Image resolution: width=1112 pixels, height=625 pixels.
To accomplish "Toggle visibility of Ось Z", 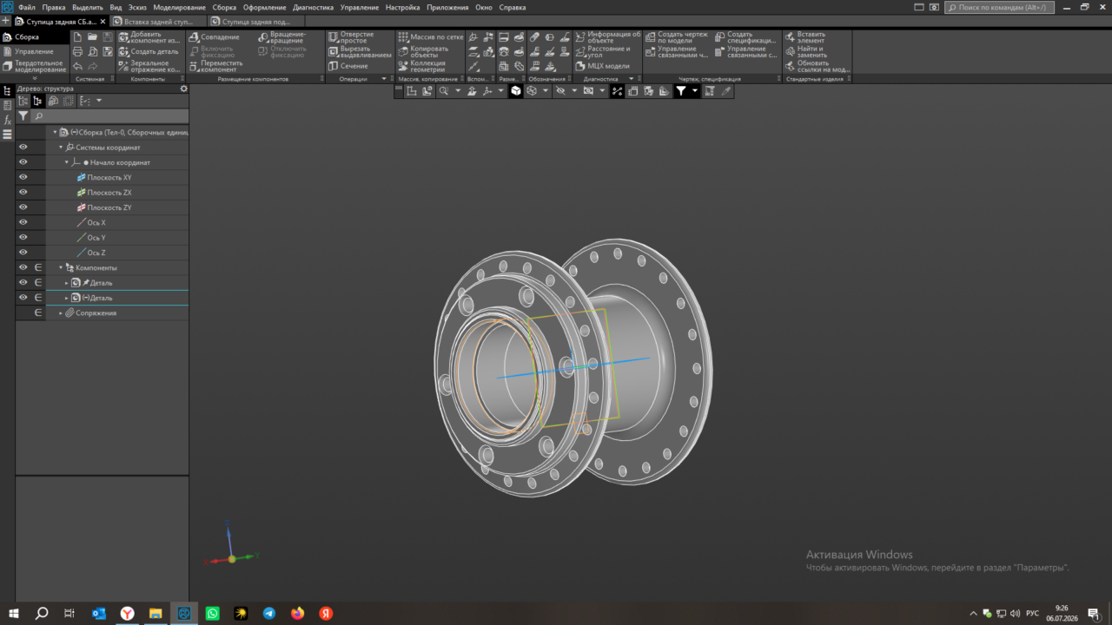I will [x=23, y=253].
